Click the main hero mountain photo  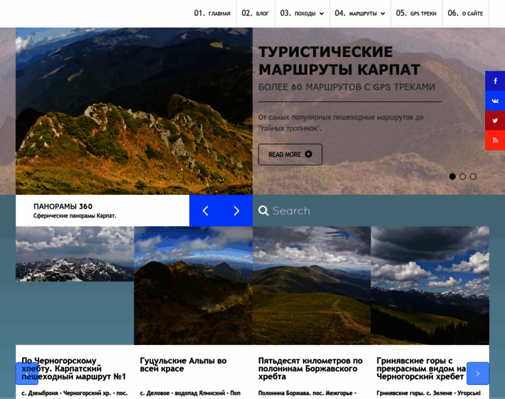pos(134,111)
